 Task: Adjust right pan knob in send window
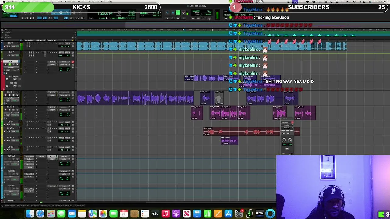tap(290, 140)
